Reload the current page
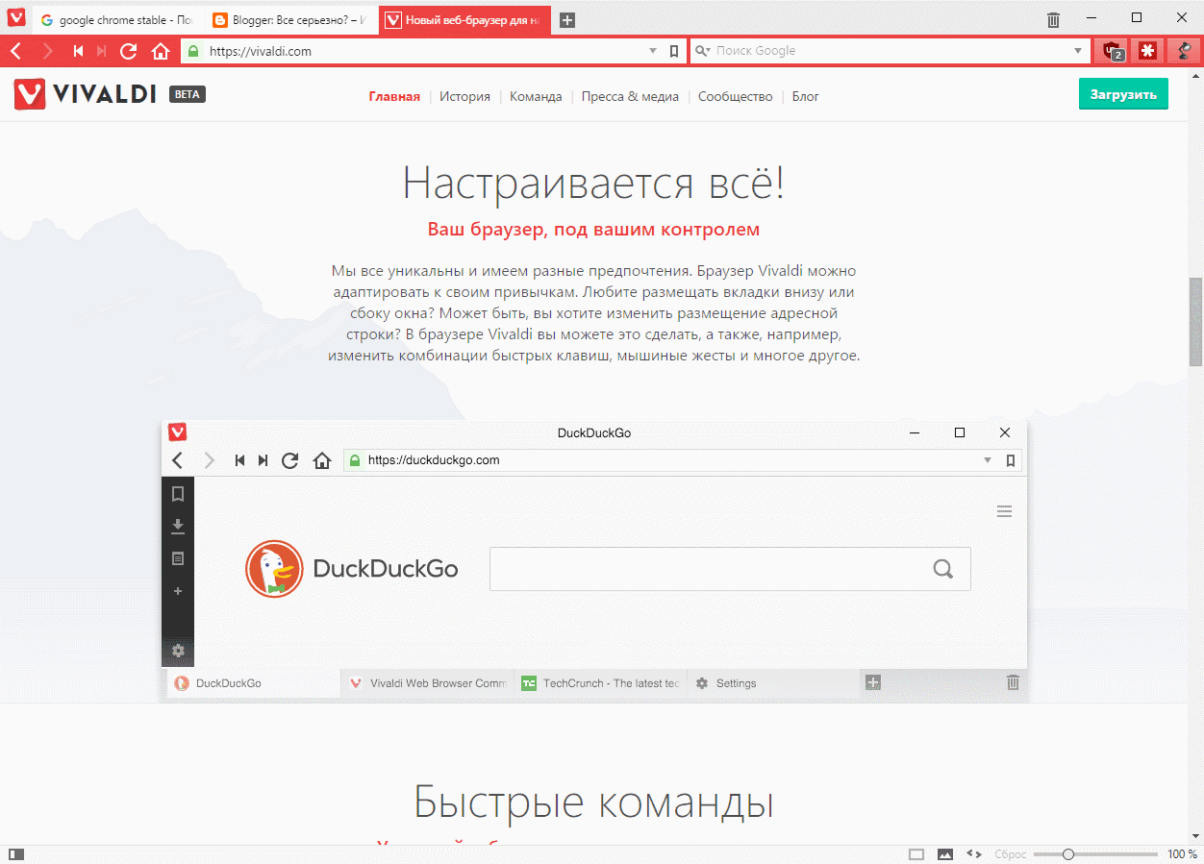 coord(129,51)
